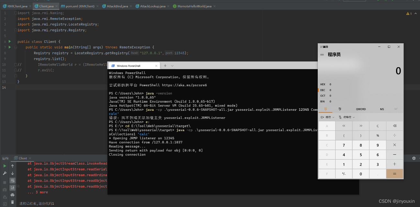
Task: Click the multiply key in Calculator
Action: click(394, 145)
